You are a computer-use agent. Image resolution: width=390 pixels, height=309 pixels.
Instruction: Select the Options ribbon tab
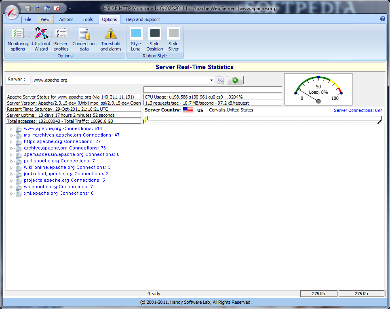point(110,19)
